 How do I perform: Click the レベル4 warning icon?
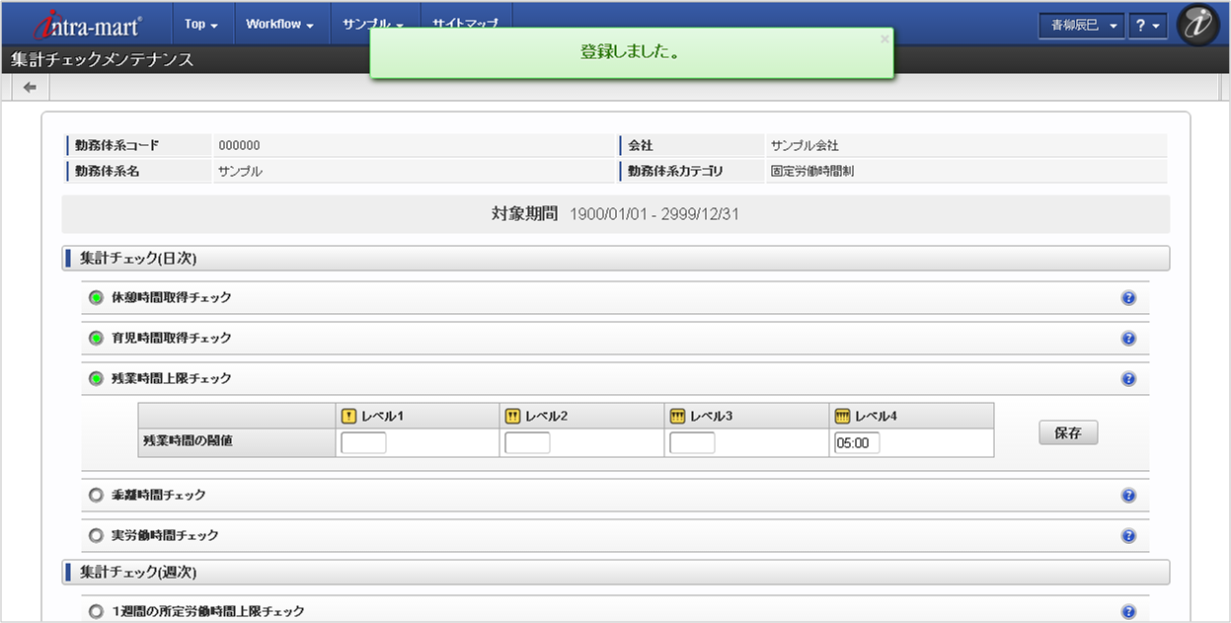pos(842,417)
